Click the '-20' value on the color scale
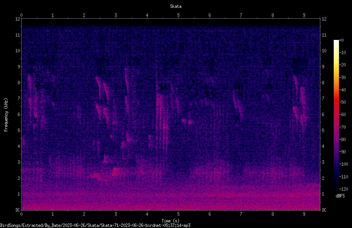Image resolution: width=352 pixels, height=228 pixels. click(342, 65)
